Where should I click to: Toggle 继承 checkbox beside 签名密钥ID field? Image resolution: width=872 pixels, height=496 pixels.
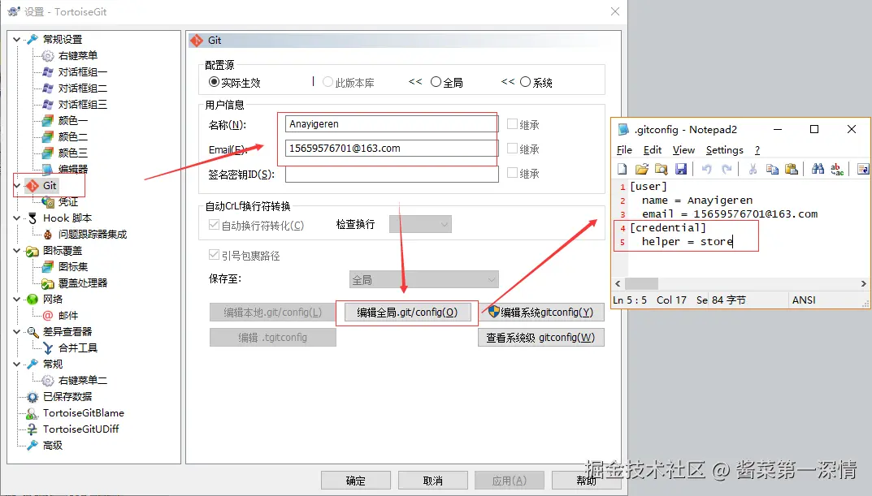tap(512, 173)
